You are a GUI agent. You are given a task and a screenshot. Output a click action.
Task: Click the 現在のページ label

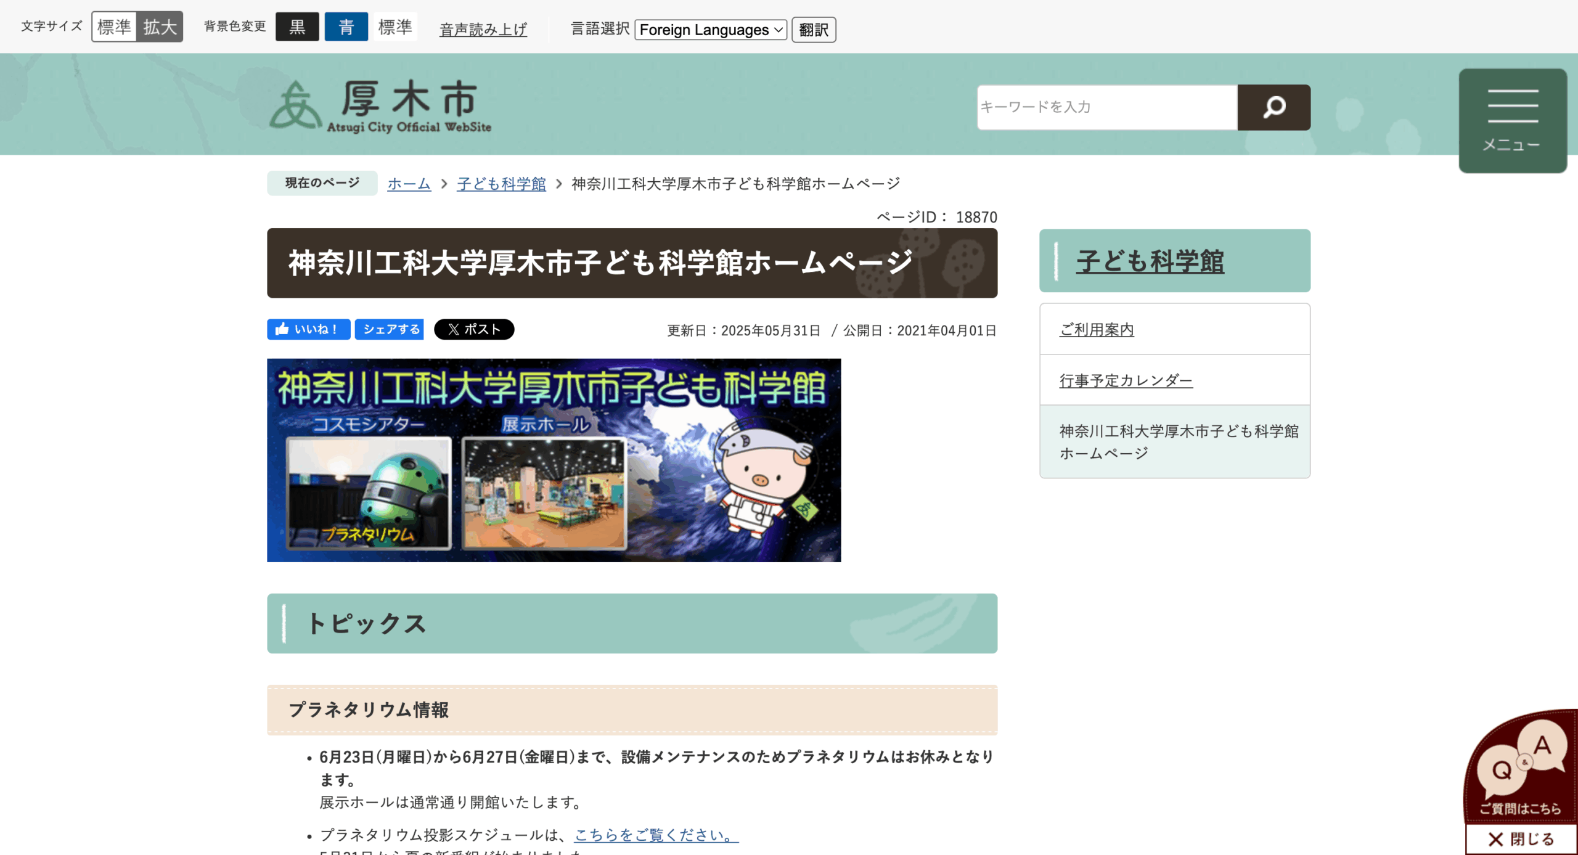(322, 183)
